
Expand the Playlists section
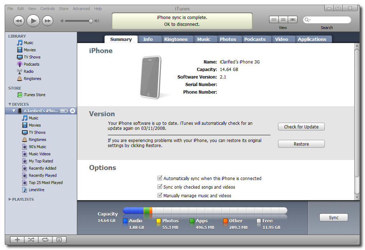tap(10, 199)
